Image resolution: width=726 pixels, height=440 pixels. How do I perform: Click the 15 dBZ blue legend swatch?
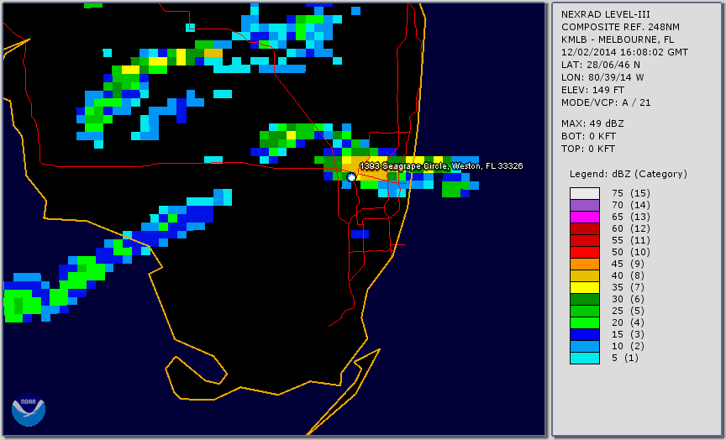[585, 335]
